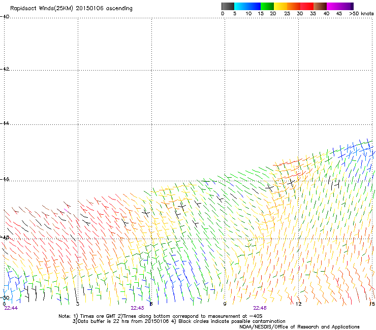376x330 pixels.
Task: Click the 'Rapidscat Winds(25KM) 20150106 ascending' title
Action: [71, 9]
